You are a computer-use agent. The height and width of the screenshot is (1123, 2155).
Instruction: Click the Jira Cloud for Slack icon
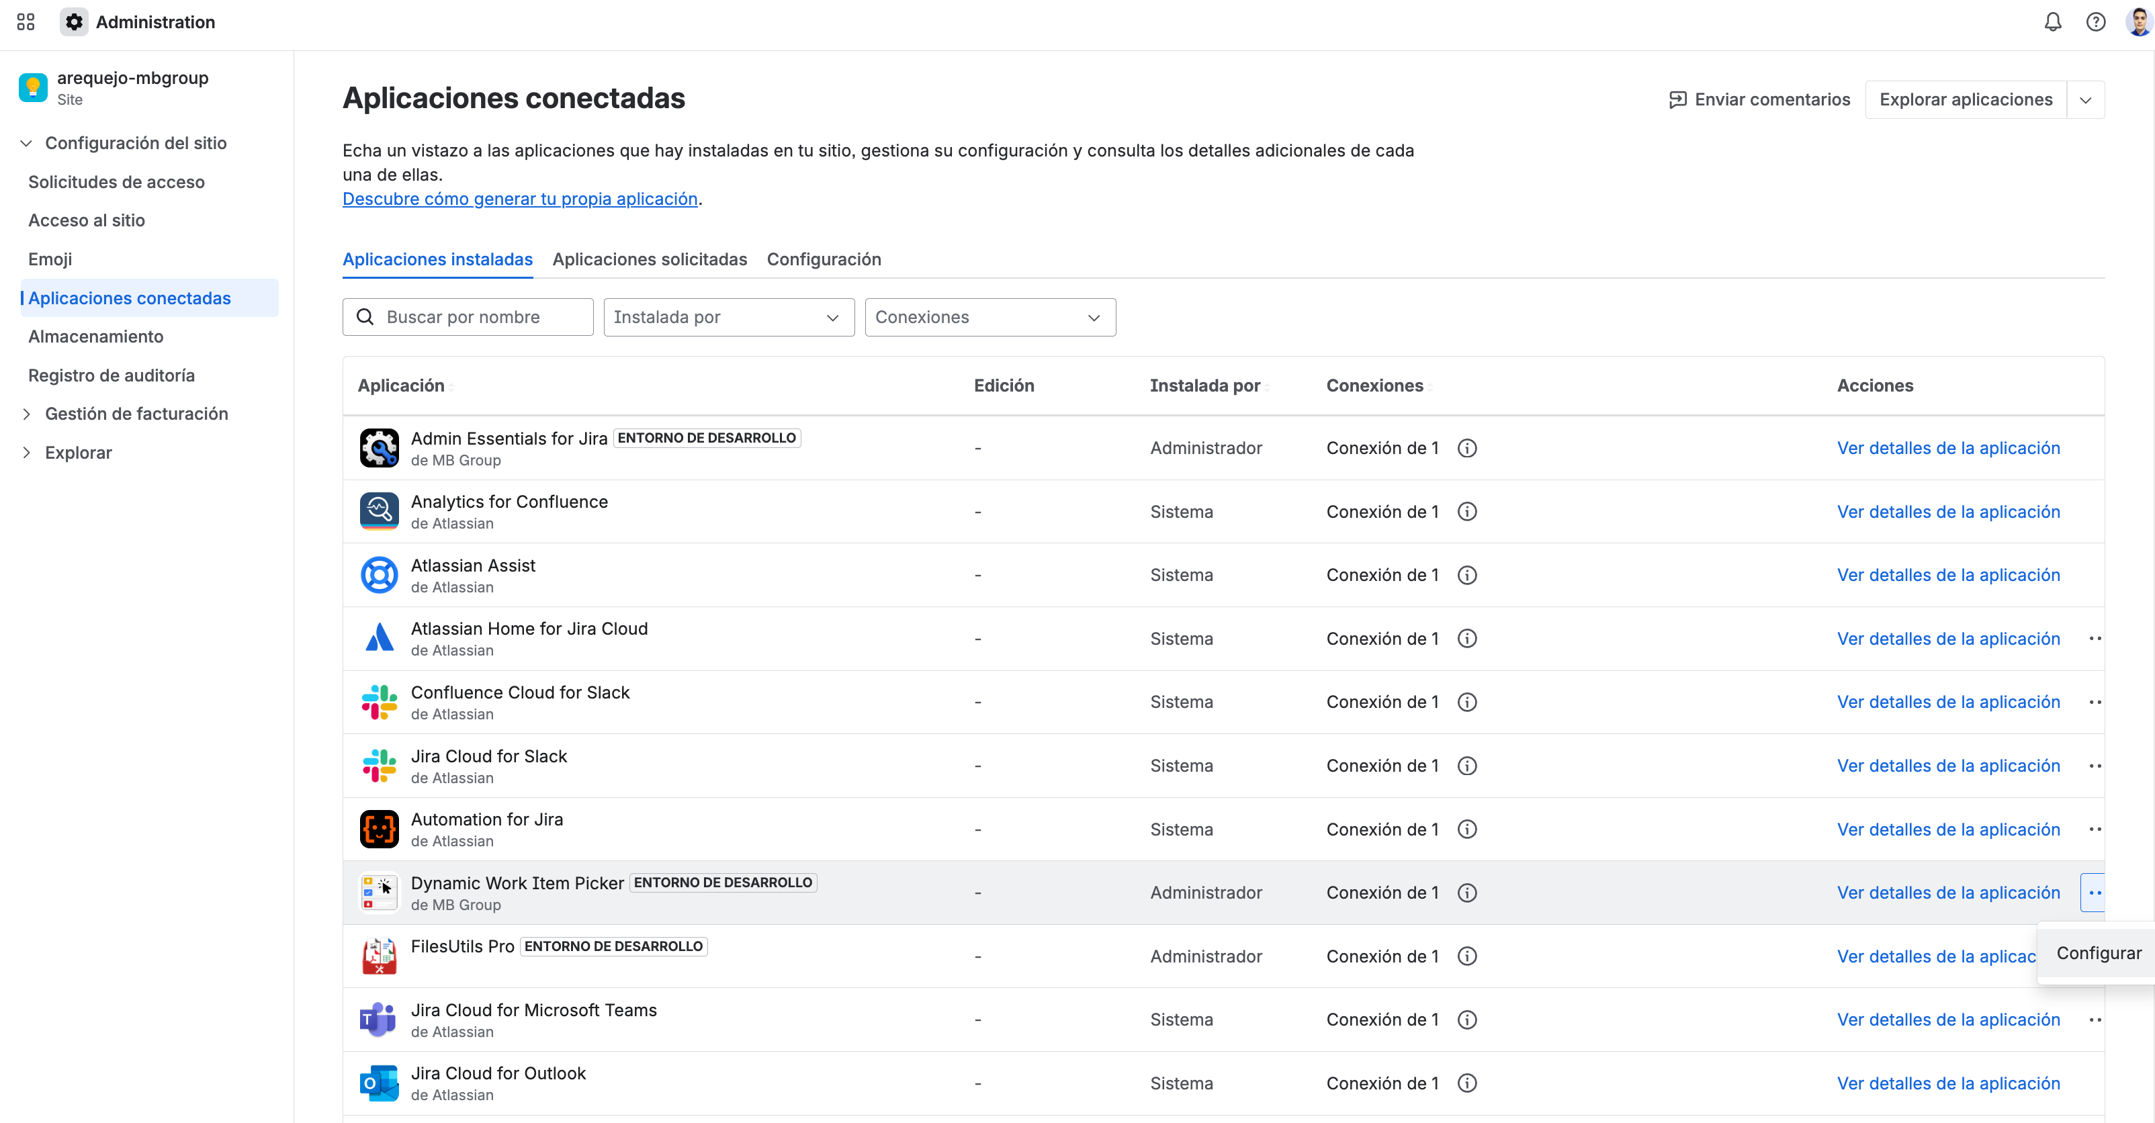[x=379, y=766]
